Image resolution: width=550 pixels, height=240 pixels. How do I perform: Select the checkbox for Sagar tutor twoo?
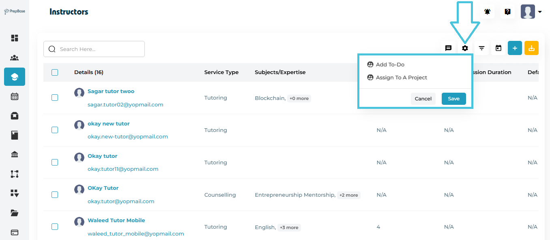[55, 98]
